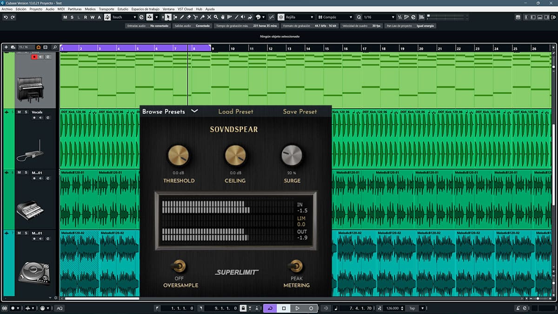Click Load Preset in the plugin
The image size is (558, 314).
[236, 112]
